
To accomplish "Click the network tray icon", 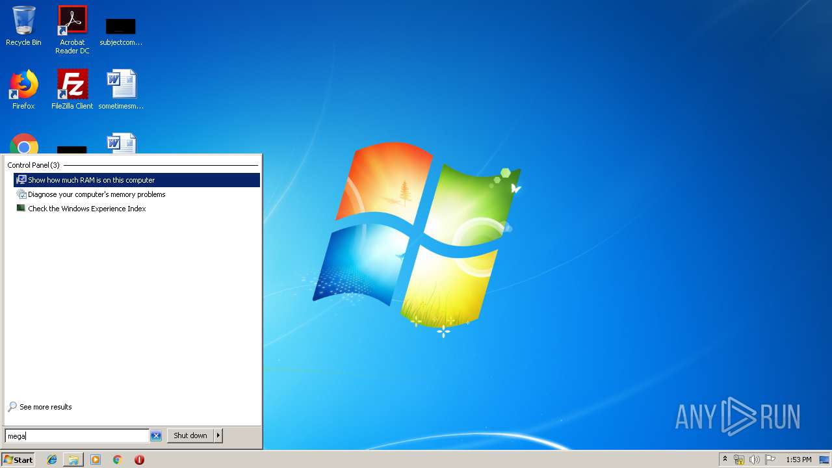I will tap(739, 460).
